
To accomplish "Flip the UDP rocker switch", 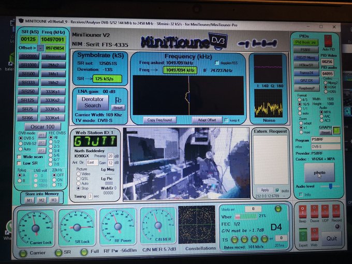I will (325, 211).
